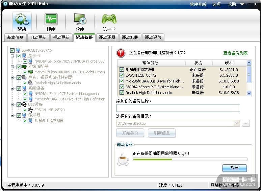This screenshot has width=261, height=191.
Task: Click NVIDIA nForce PCI System Management icon
Action: [x=30, y=94]
